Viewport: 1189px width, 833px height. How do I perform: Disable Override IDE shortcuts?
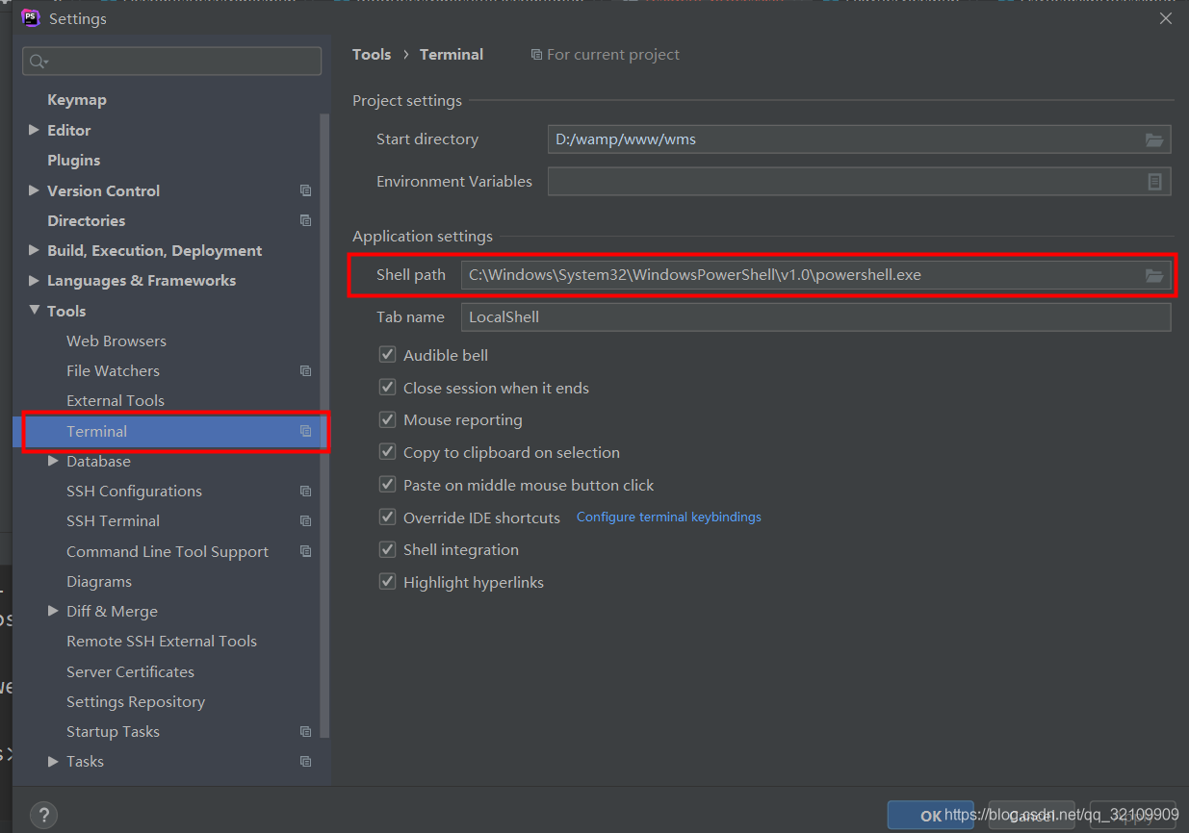click(387, 517)
